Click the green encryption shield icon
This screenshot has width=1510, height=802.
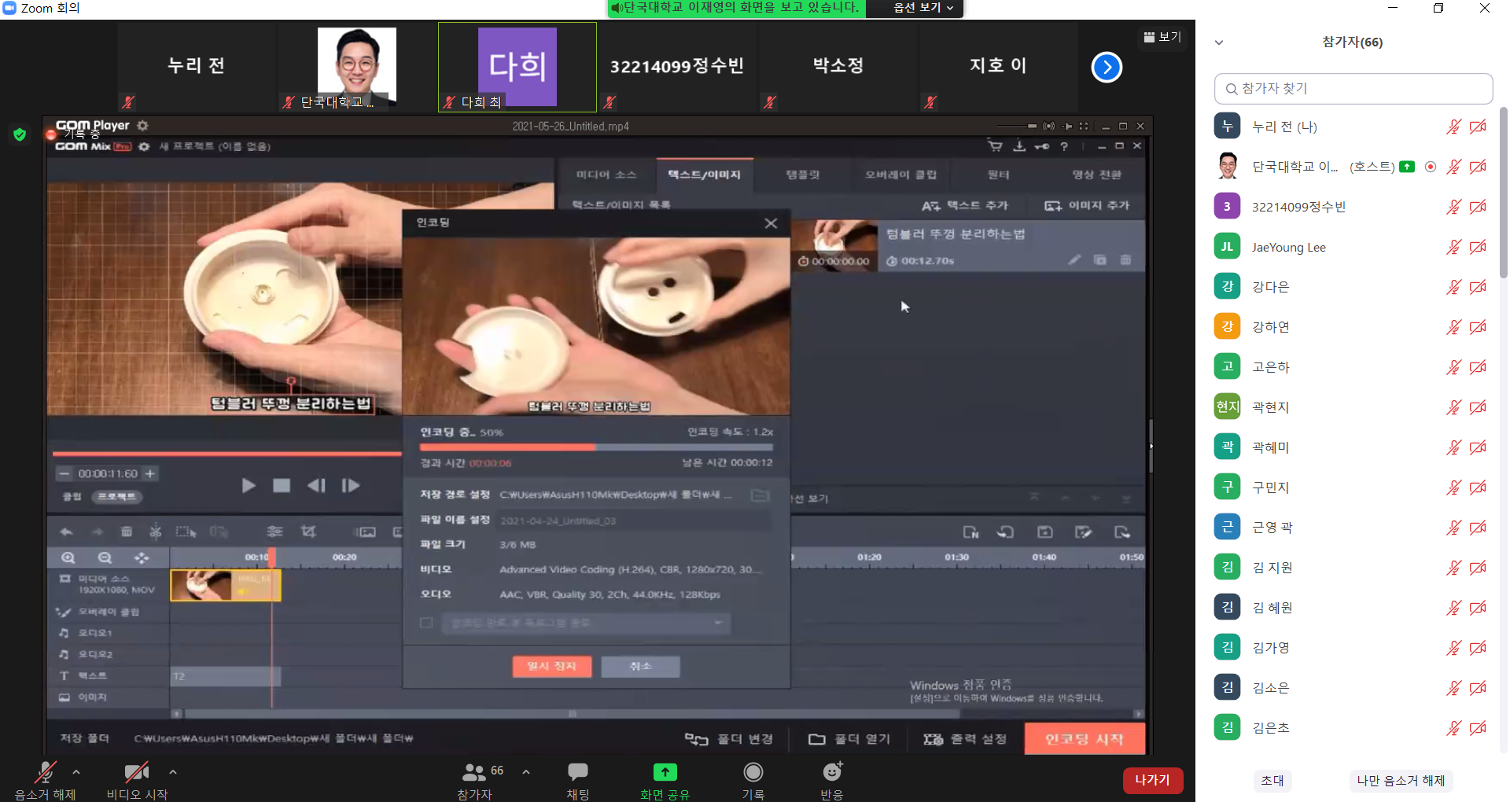[20, 134]
